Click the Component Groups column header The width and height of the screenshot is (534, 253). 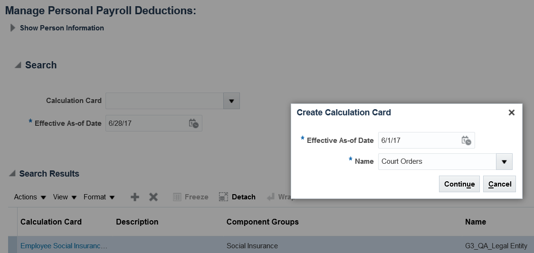tap(263, 222)
